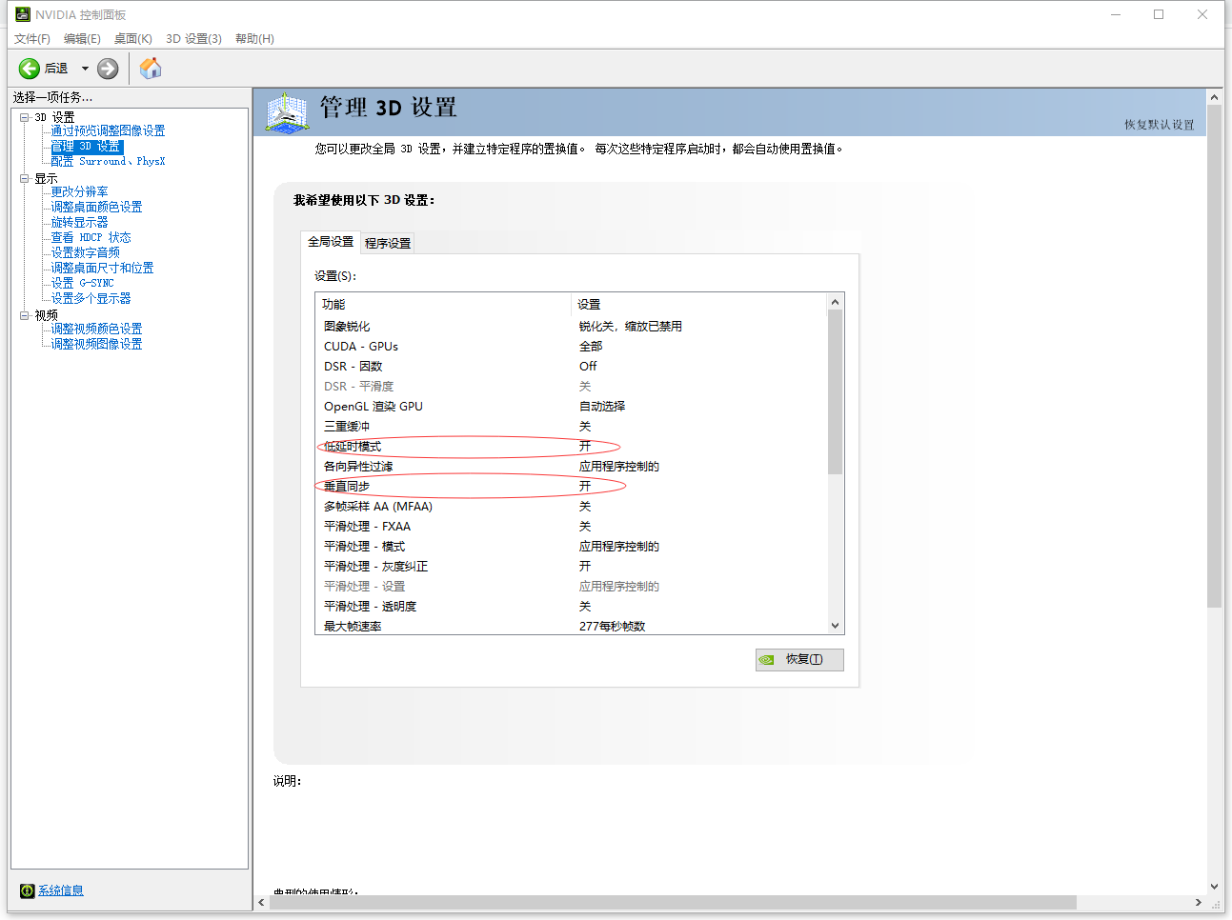
Task: Select 管理 3D 设置 in the task tree
Action: [87, 147]
